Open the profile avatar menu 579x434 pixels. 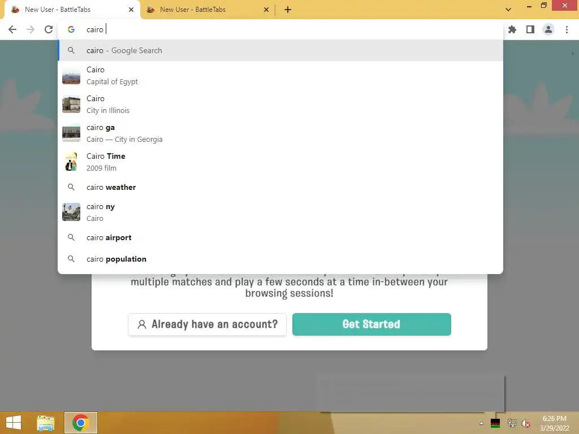point(548,29)
